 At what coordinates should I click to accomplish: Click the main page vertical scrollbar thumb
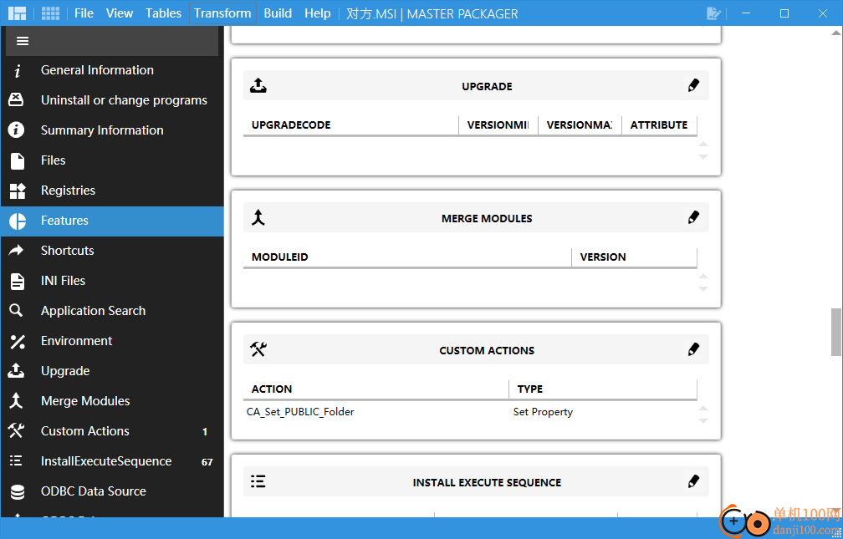[836, 332]
